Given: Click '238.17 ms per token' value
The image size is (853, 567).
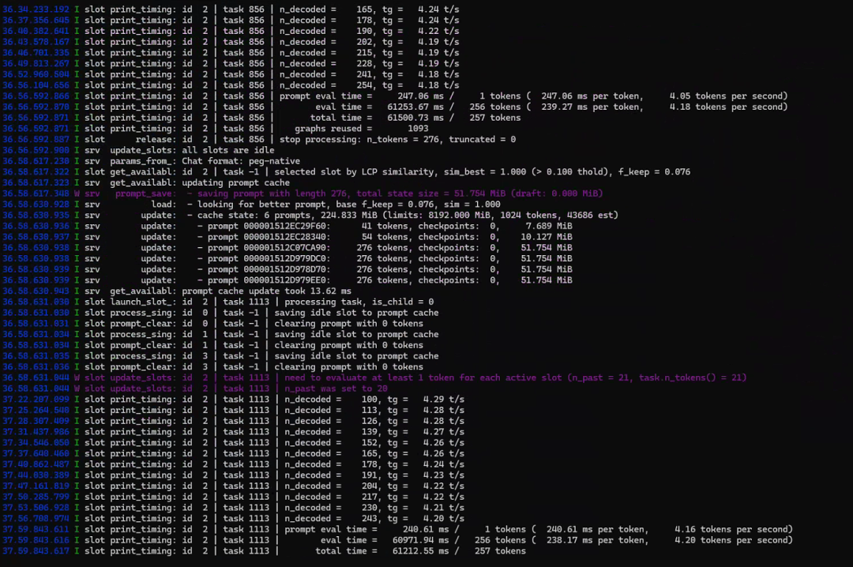Looking at the screenshot, I should pos(597,541).
